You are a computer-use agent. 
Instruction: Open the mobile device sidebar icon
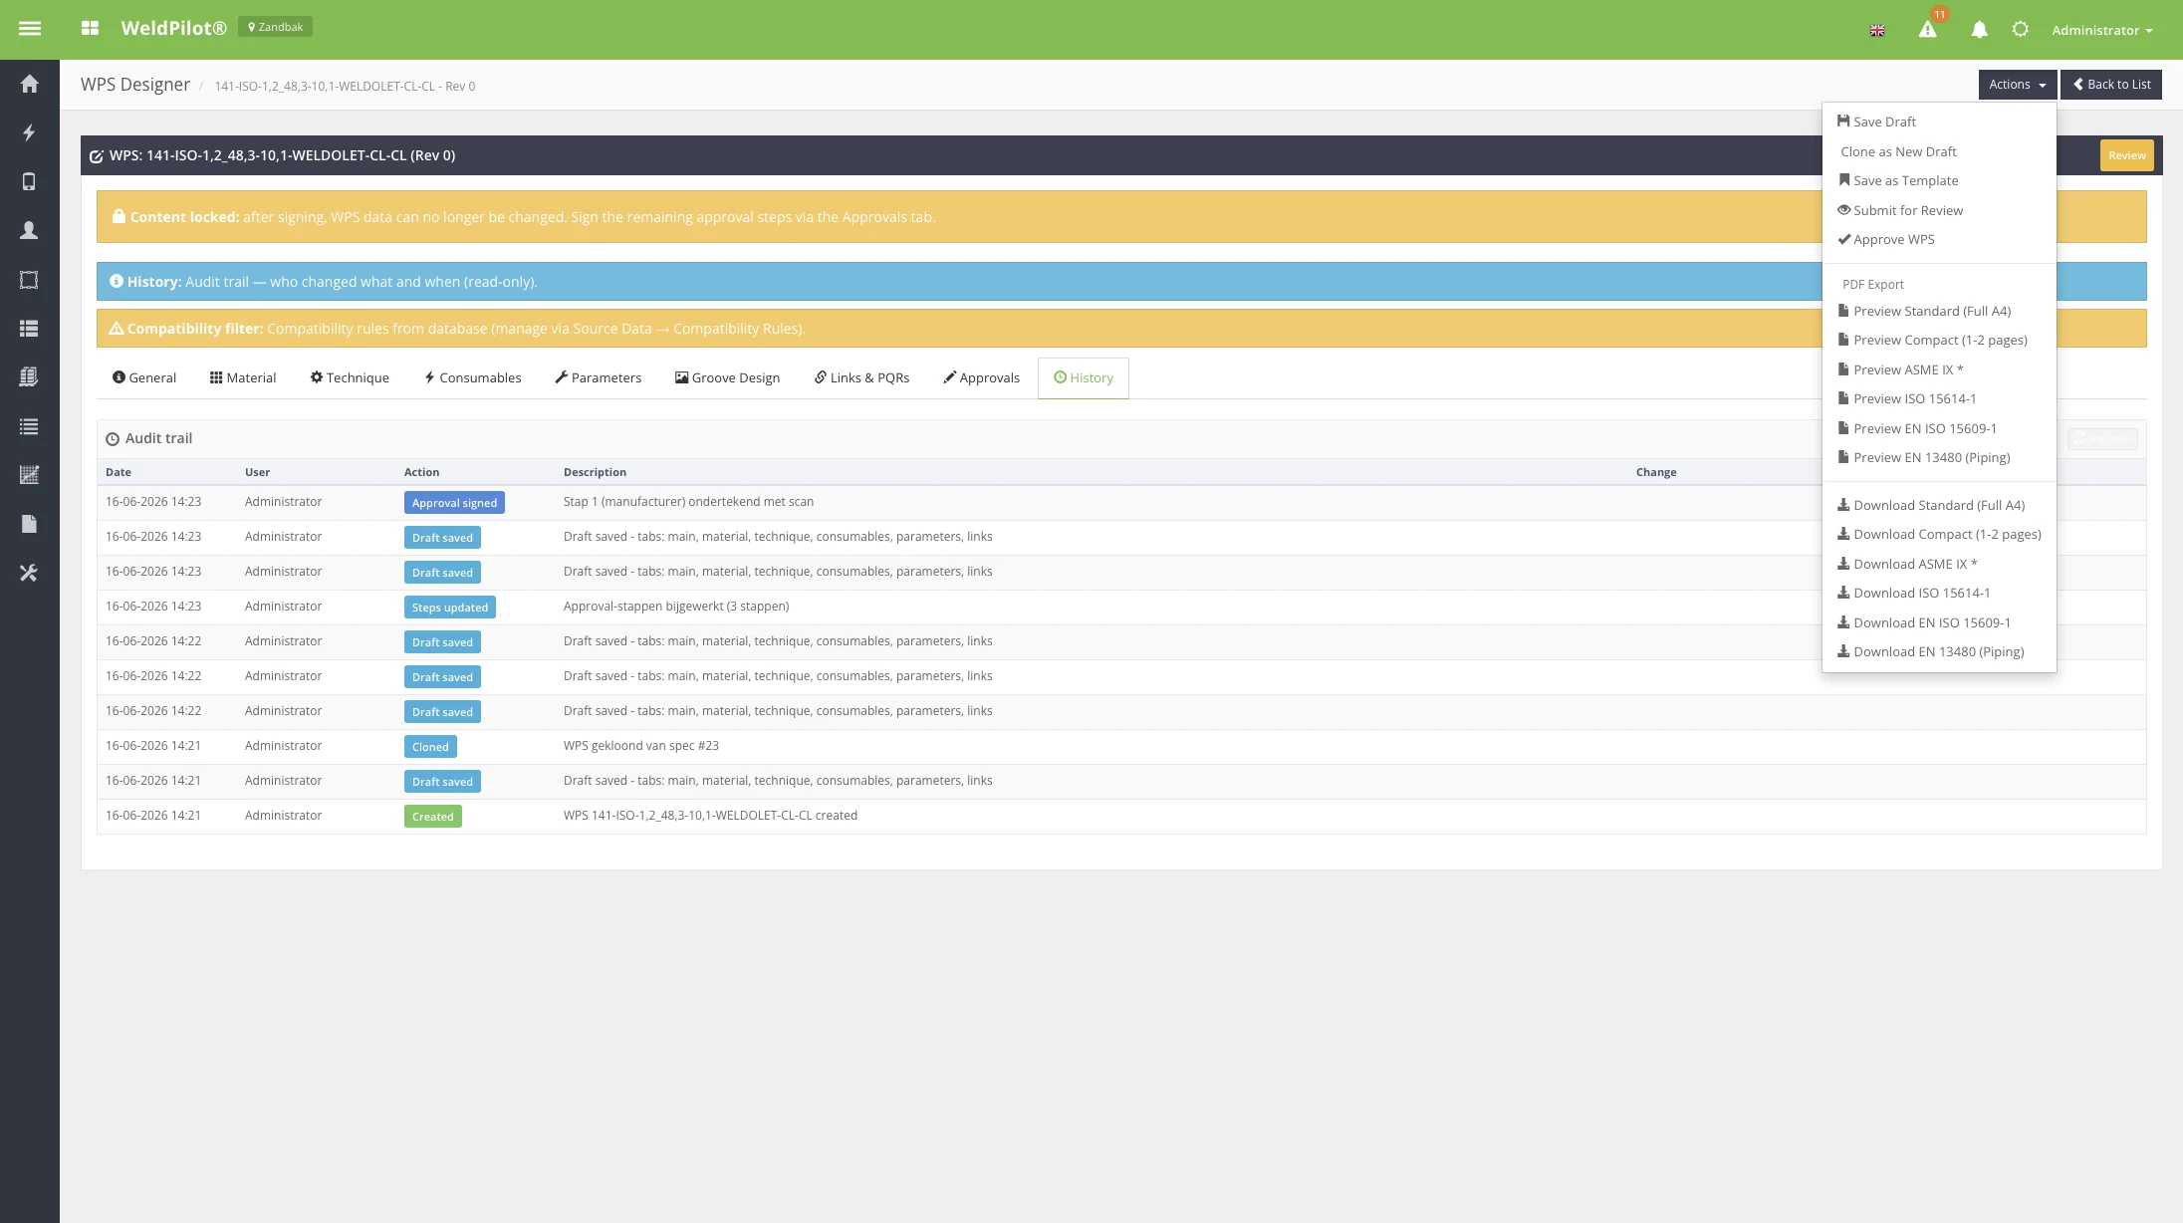coord(29,181)
